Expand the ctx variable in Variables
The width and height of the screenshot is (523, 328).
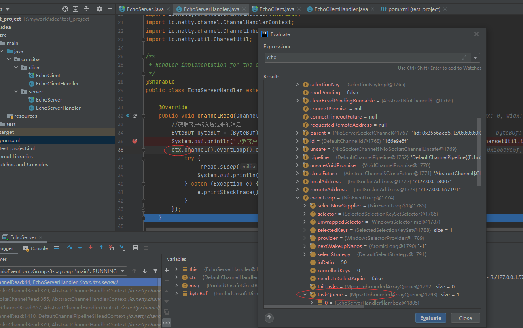click(x=176, y=277)
